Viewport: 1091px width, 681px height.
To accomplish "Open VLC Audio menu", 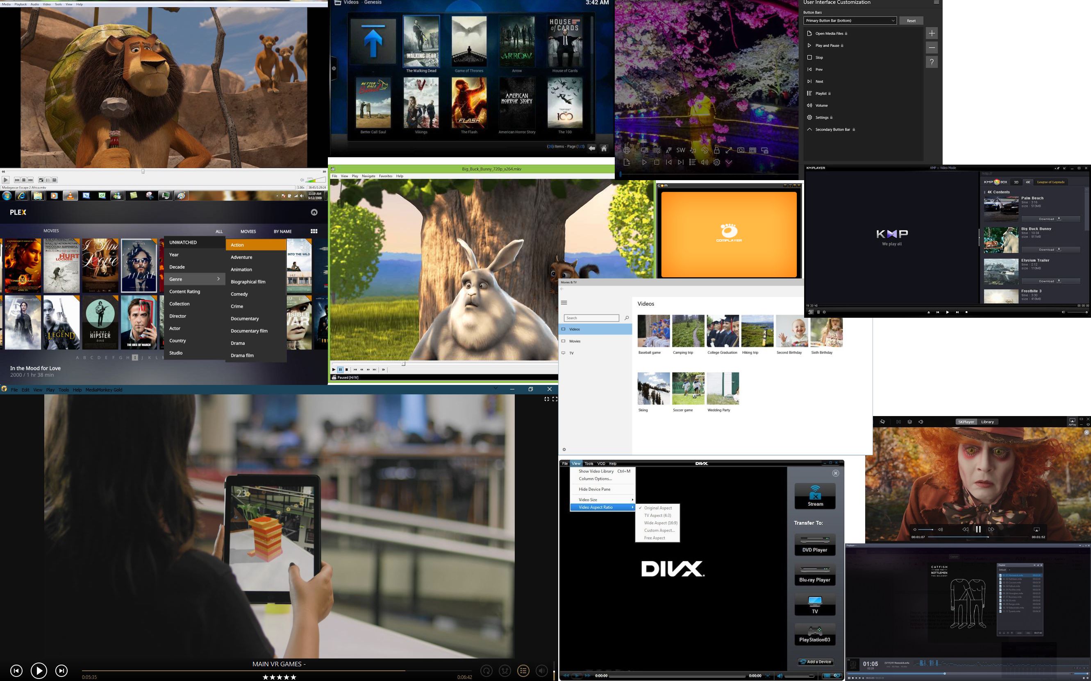I will 35,4.
